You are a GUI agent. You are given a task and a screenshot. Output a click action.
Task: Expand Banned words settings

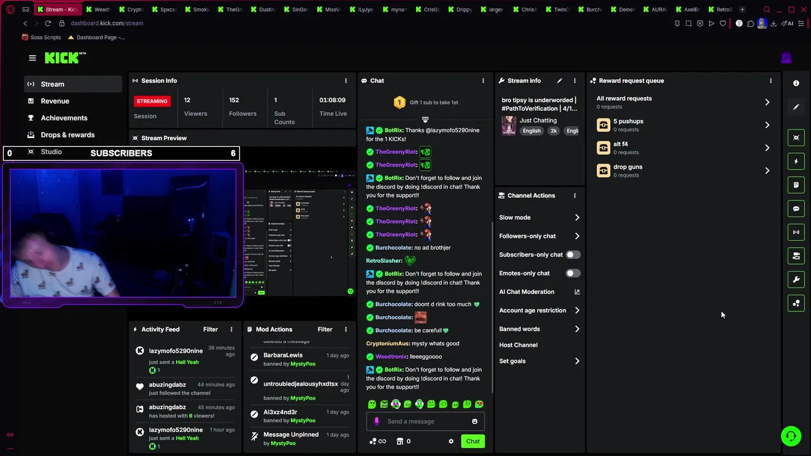pos(540,329)
